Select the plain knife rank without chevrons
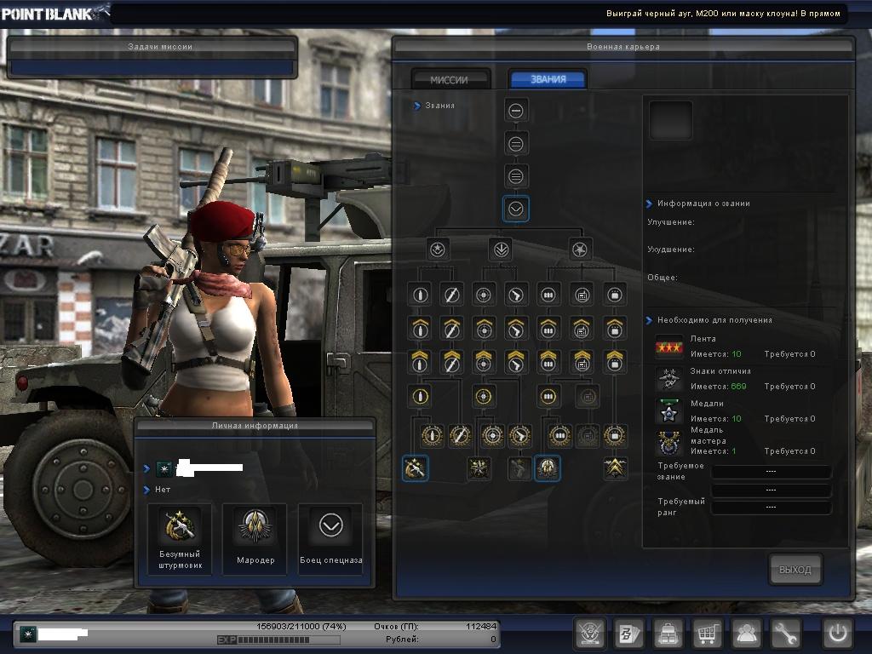The width and height of the screenshot is (872, 654). (451, 295)
